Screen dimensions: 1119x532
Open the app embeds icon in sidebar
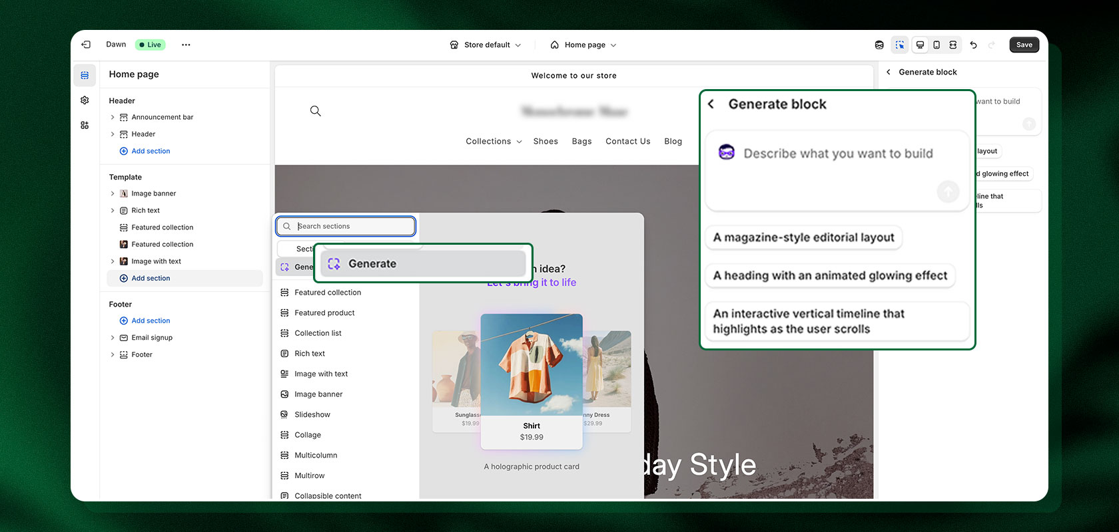85,125
